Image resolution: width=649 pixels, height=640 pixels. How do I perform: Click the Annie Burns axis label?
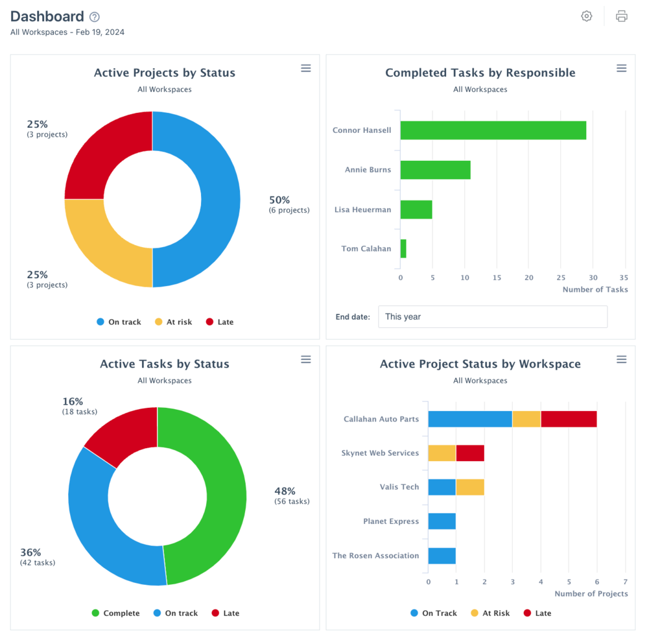pos(368,169)
